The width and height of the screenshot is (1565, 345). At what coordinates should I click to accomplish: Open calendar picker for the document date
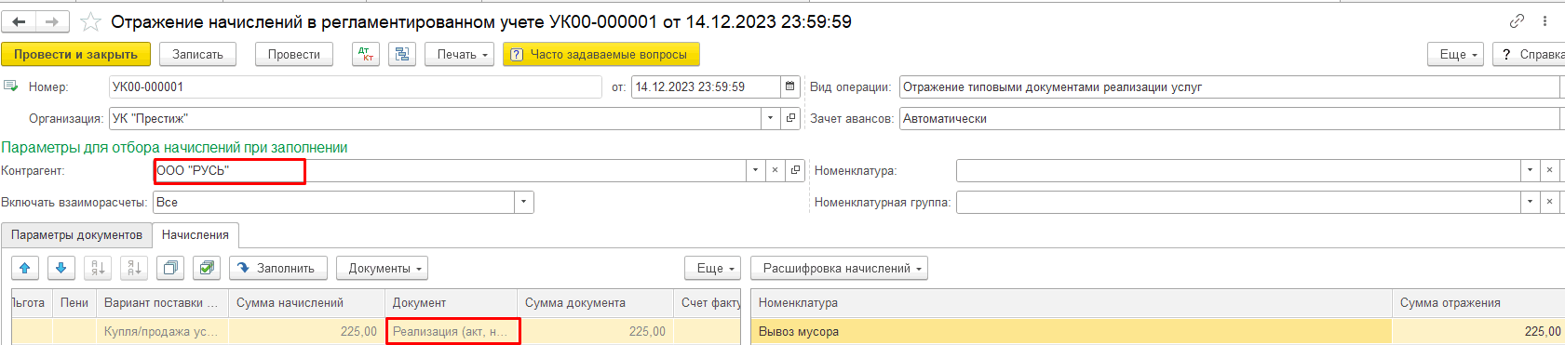[789, 86]
